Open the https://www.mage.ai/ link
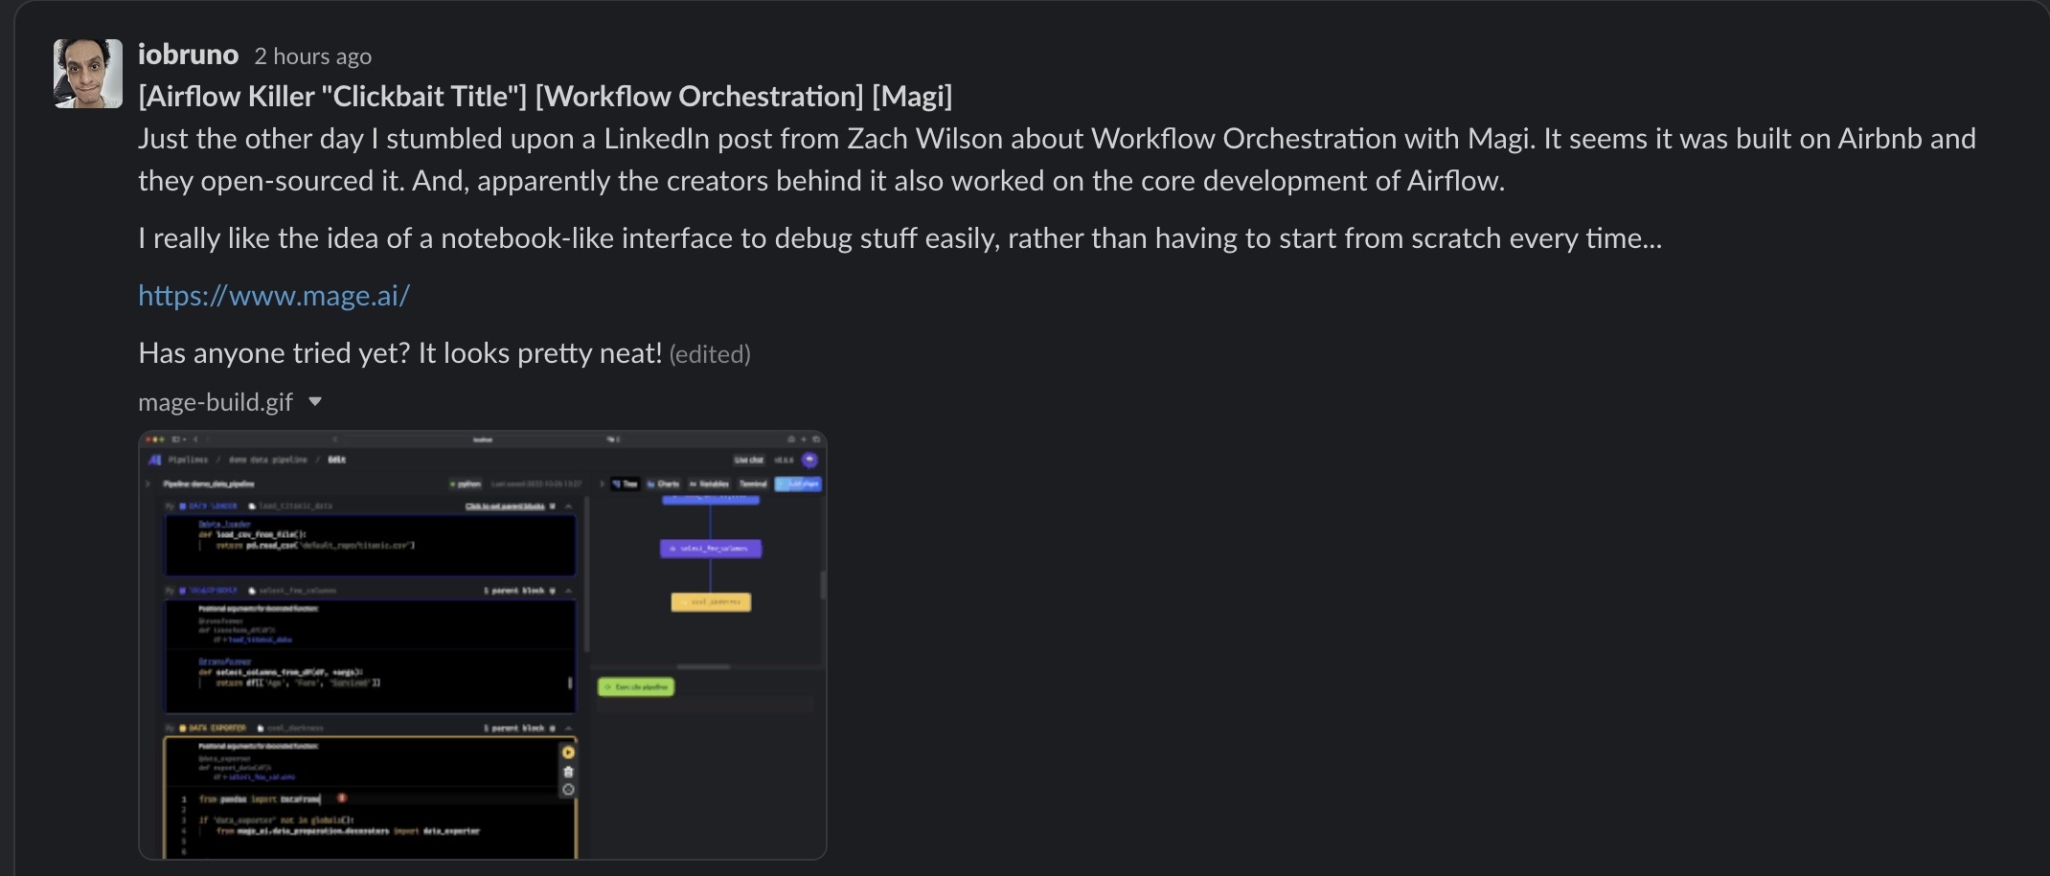The height and width of the screenshot is (876, 2050). 274,295
